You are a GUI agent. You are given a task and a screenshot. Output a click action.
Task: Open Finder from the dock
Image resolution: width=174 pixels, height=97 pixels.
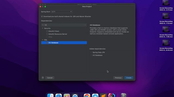50,95
